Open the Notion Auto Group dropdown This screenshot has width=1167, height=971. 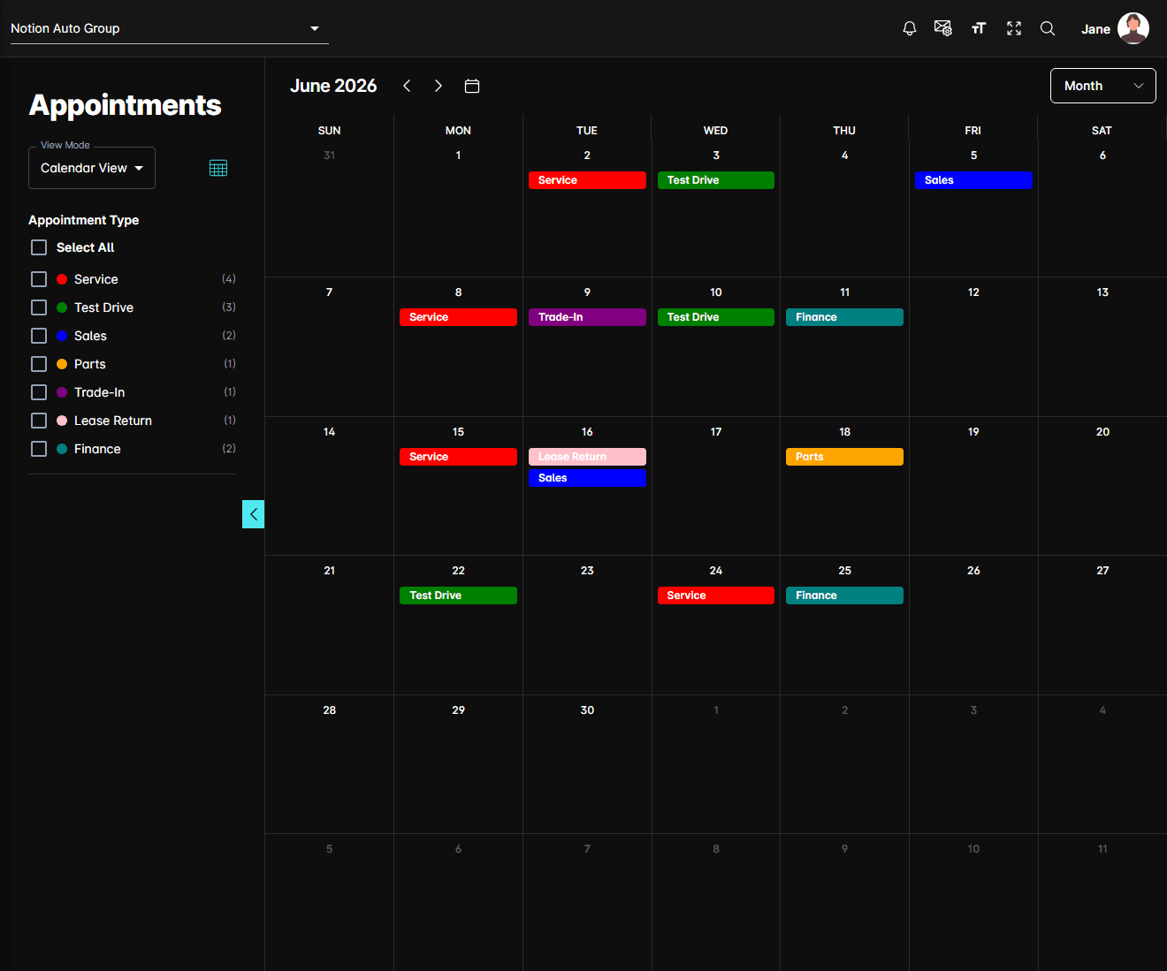coord(169,28)
